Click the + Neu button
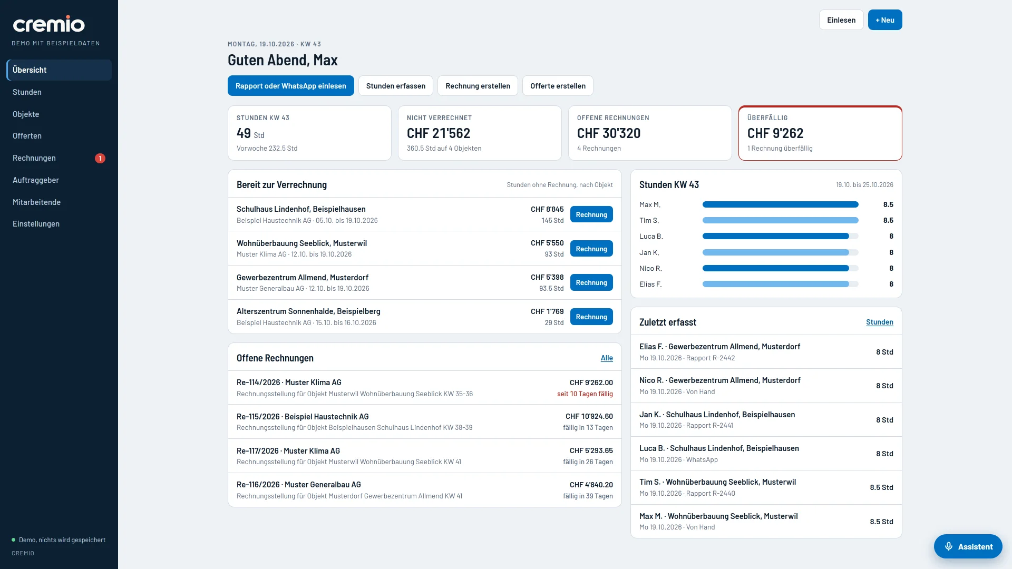The width and height of the screenshot is (1012, 569). pyautogui.click(x=885, y=20)
